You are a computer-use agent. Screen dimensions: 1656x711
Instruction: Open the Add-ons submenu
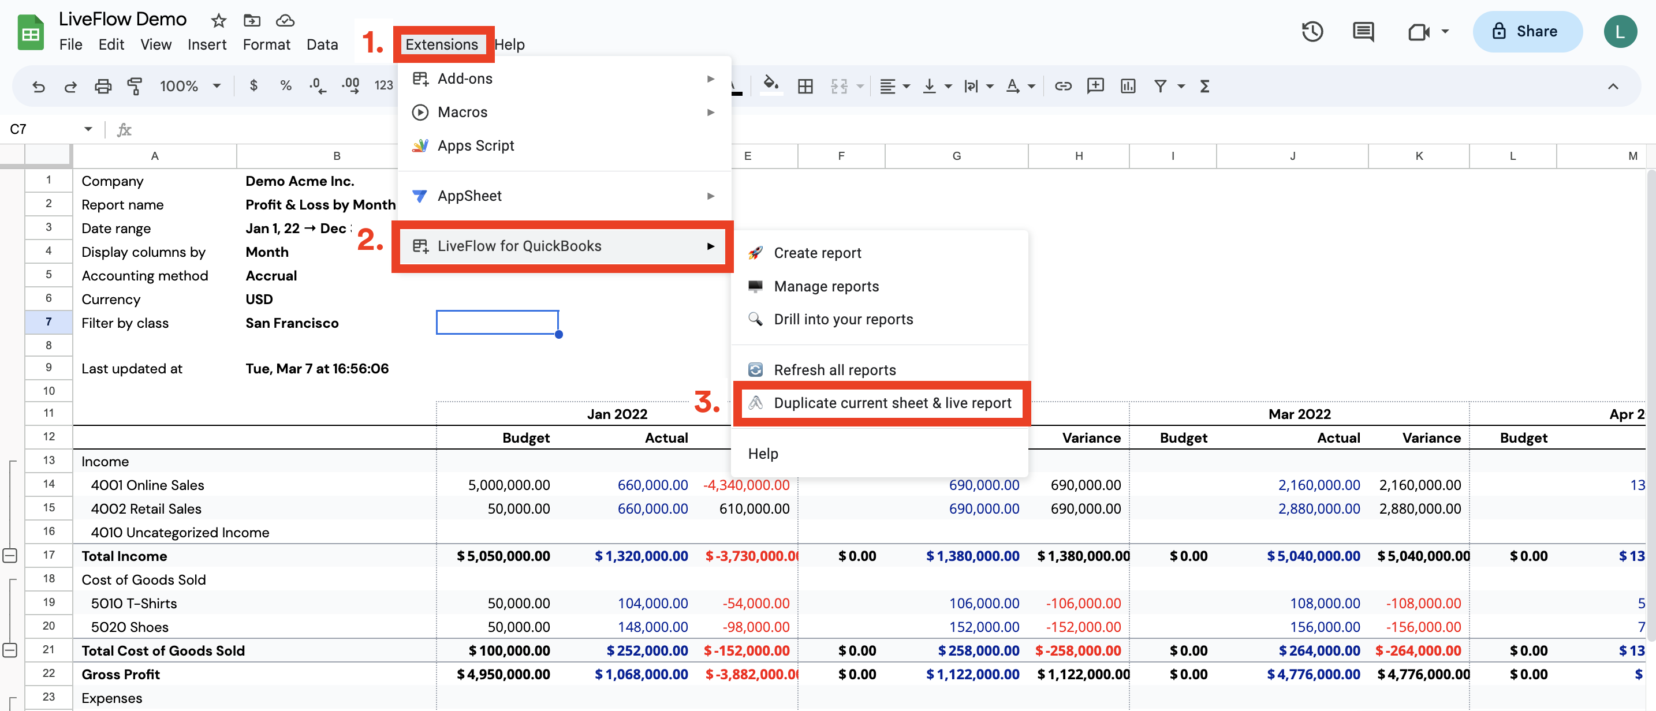[564, 78]
